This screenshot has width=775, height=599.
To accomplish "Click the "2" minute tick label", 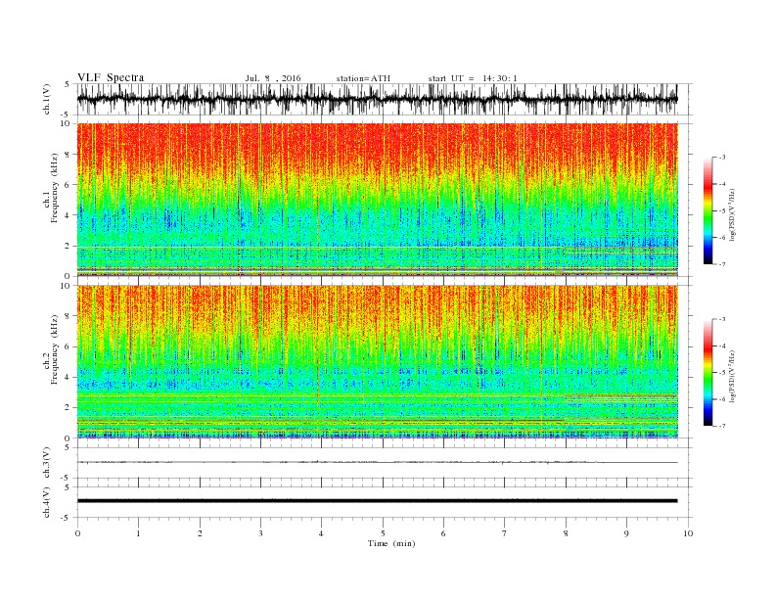I will [x=200, y=533].
